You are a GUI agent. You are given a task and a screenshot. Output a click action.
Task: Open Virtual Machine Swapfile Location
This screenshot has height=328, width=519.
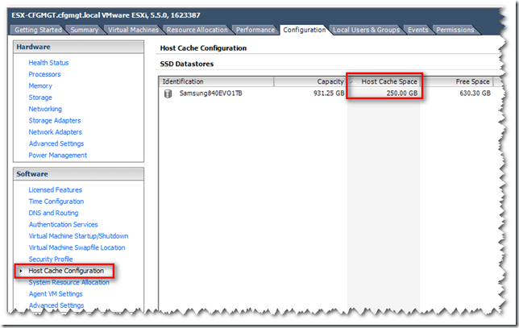[77, 247]
